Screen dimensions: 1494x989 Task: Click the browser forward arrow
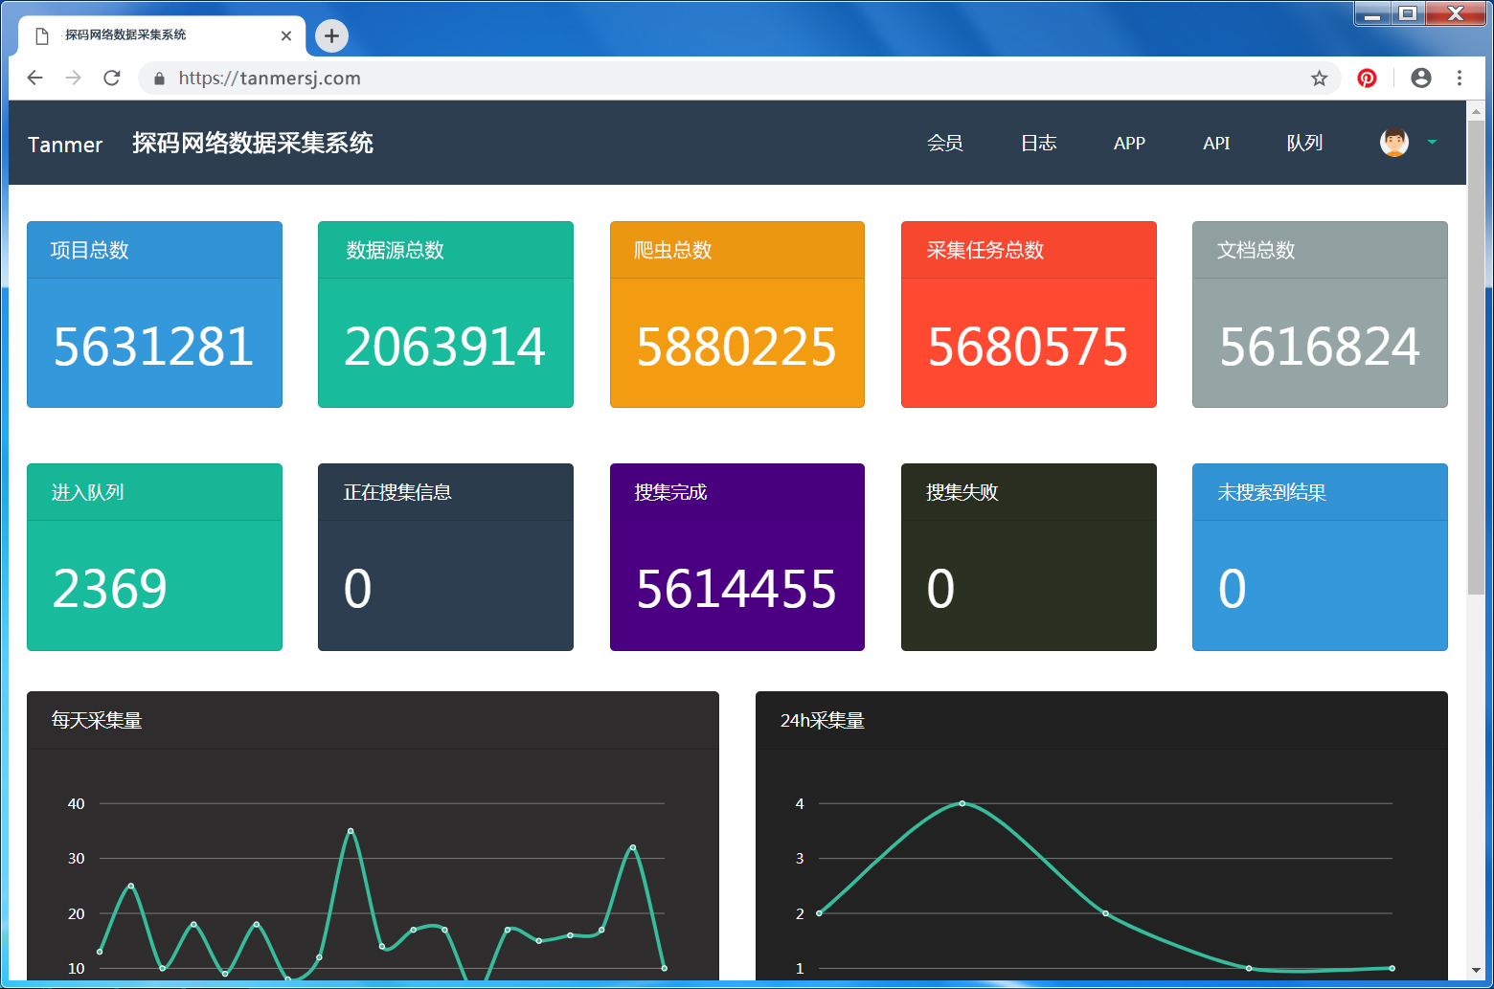pos(74,78)
